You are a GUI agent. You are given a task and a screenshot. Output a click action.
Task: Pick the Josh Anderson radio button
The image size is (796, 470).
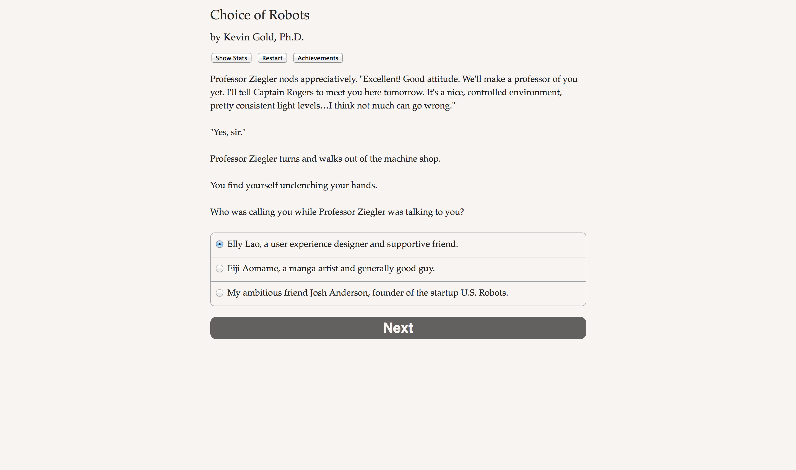click(220, 293)
